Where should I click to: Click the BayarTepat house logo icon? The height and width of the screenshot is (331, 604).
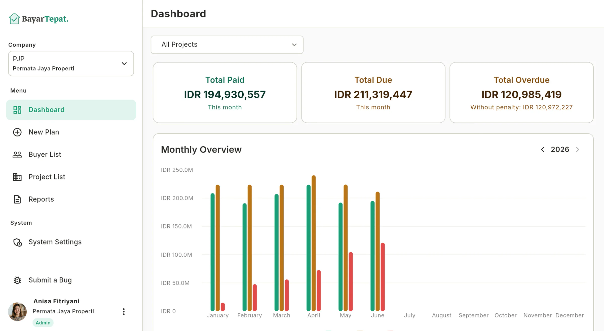[x=14, y=19]
